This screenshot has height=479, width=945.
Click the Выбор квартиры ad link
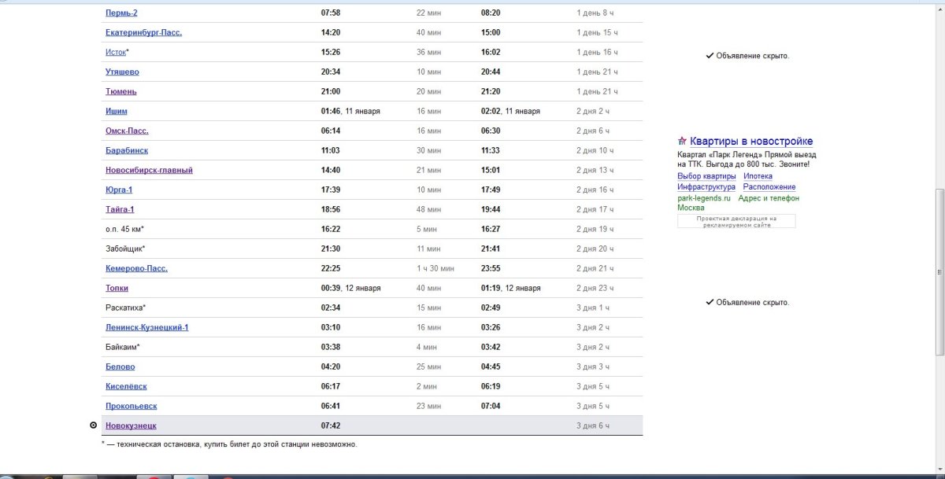click(706, 176)
